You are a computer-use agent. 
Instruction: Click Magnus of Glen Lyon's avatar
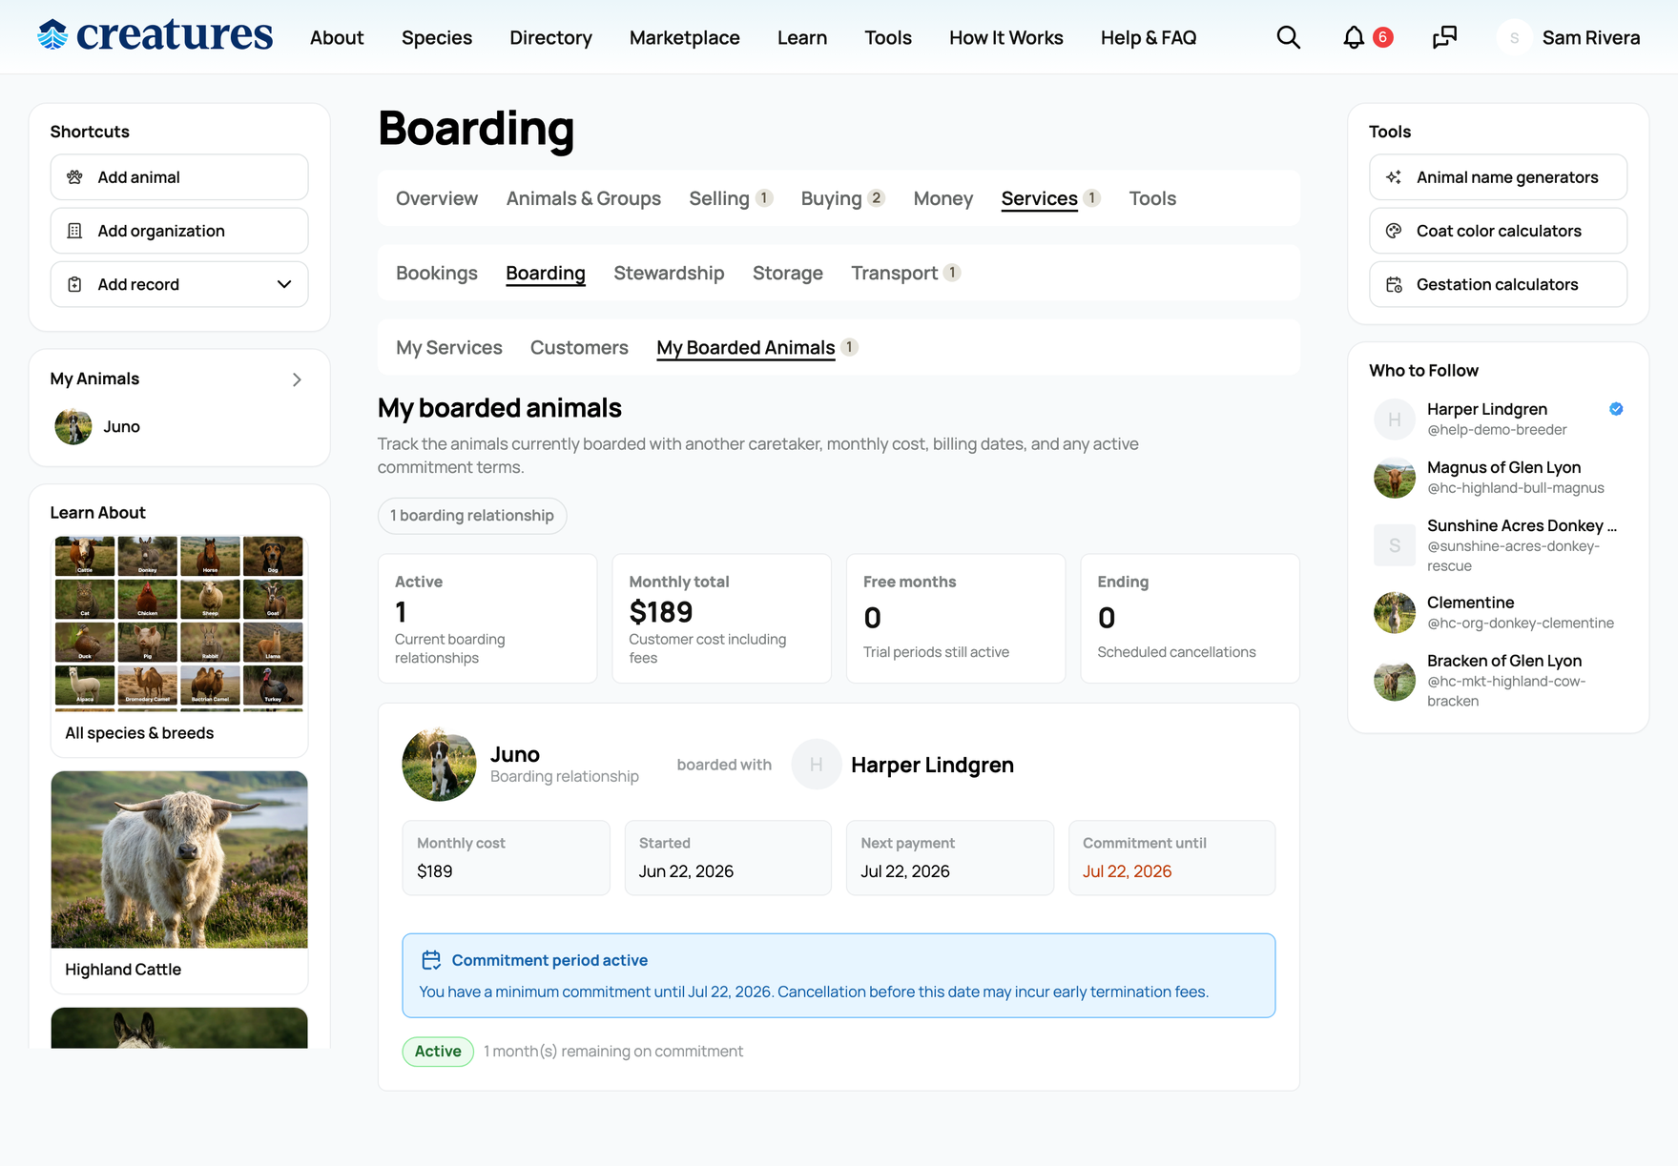(1394, 478)
